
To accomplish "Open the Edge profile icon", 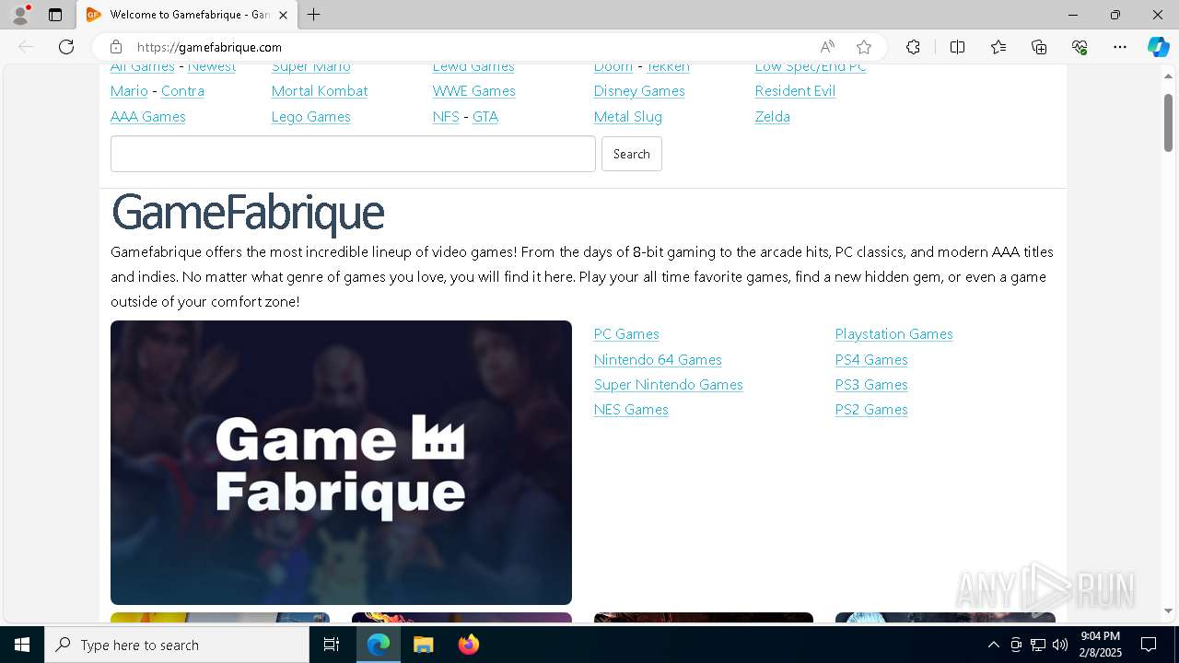I will (x=19, y=15).
